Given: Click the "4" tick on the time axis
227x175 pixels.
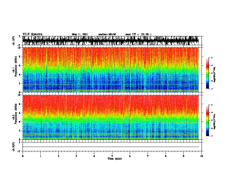Looking at the screenshot, I should (x=94, y=156).
